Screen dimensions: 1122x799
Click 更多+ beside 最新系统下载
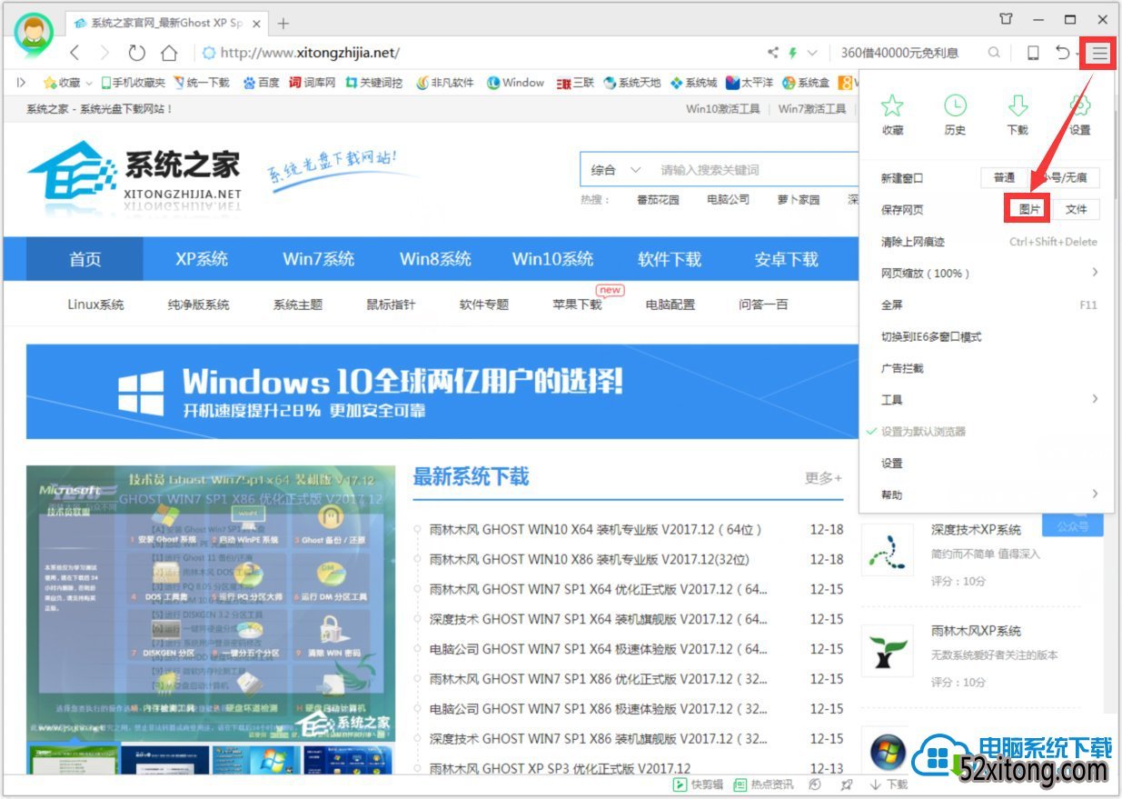click(x=823, y=477)
